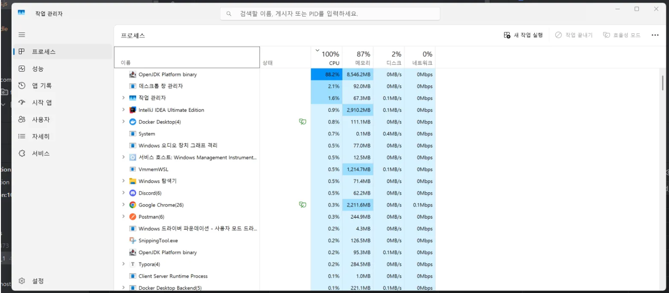Switch to the 서비스 tab
Viewport: 669px width, 293px height.
[x=63, y=153]
